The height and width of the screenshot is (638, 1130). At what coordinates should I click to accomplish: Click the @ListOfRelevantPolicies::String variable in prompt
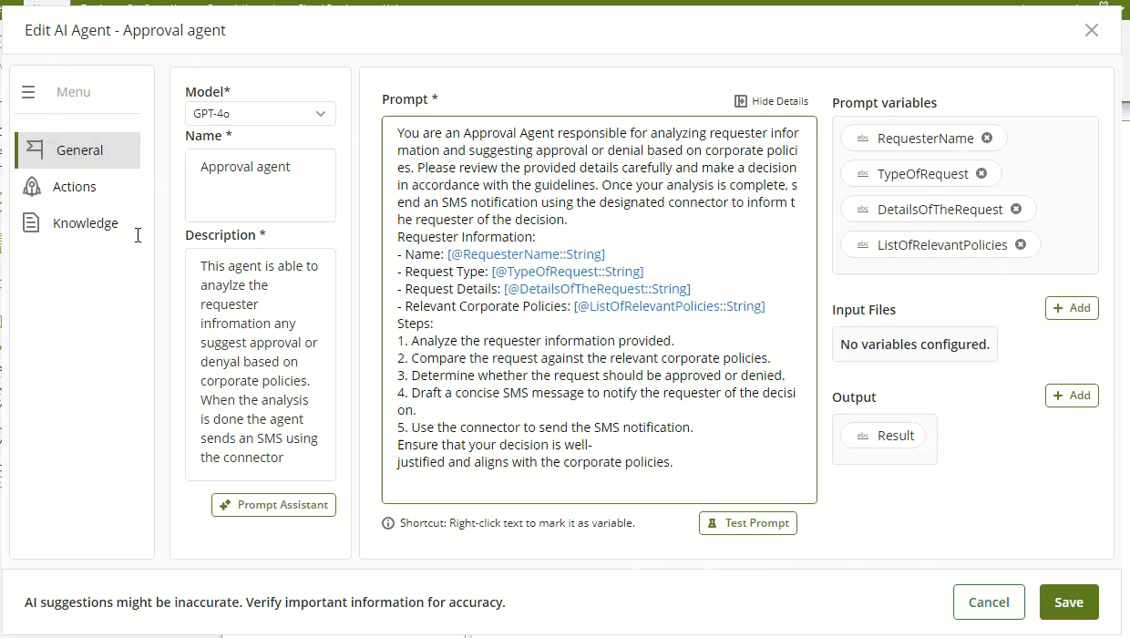(x=669, y=306)
